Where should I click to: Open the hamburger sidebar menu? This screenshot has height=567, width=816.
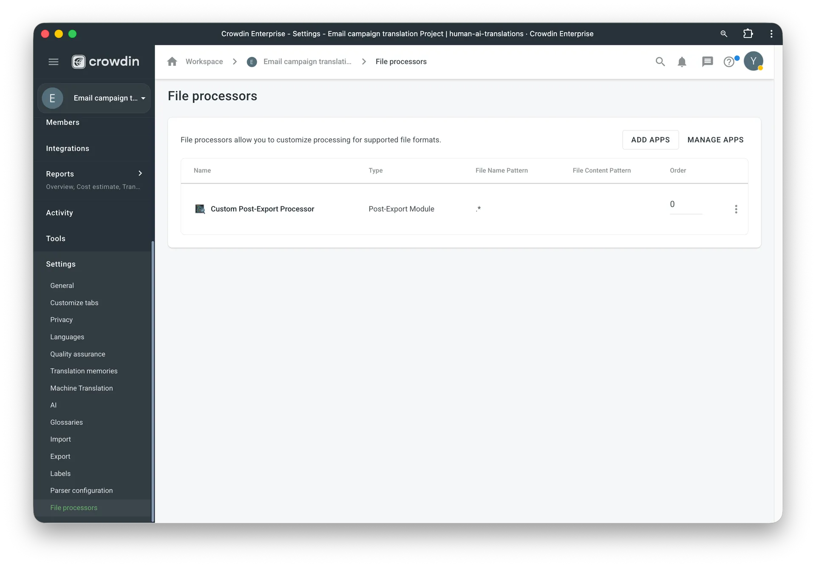pos(54,62)
